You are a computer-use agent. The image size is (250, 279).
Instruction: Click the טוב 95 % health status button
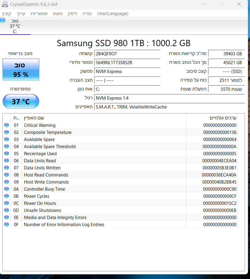pos(21,69)
